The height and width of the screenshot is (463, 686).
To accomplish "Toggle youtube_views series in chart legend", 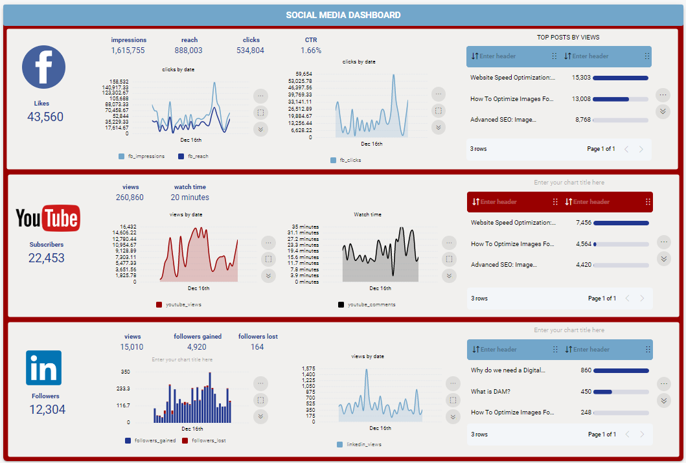I will pyautogui.click(x=179, y=304).
